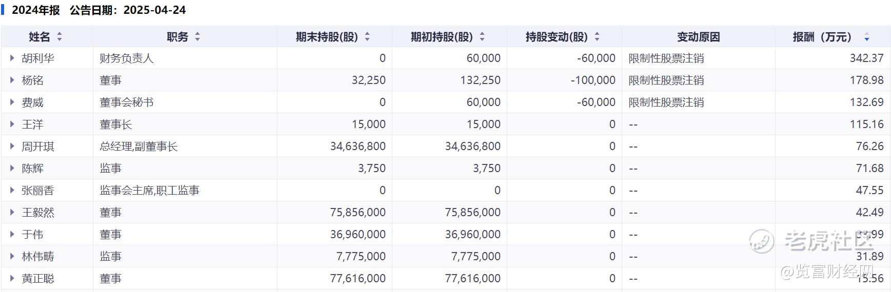Screen dimensions: 891x292
Task: Sort table by 期末持股(股) sort icon
Action: click(367, 37)
